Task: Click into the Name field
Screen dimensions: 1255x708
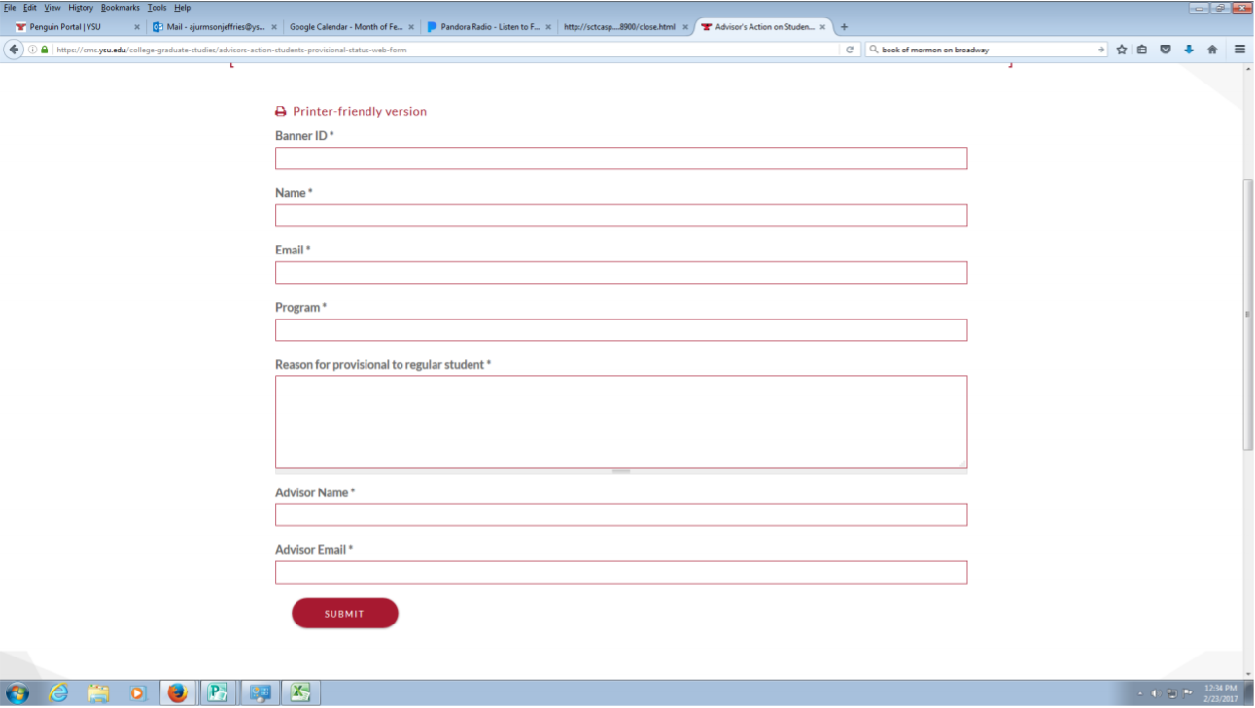Action: pyautogui.click(x=621, y=216)
